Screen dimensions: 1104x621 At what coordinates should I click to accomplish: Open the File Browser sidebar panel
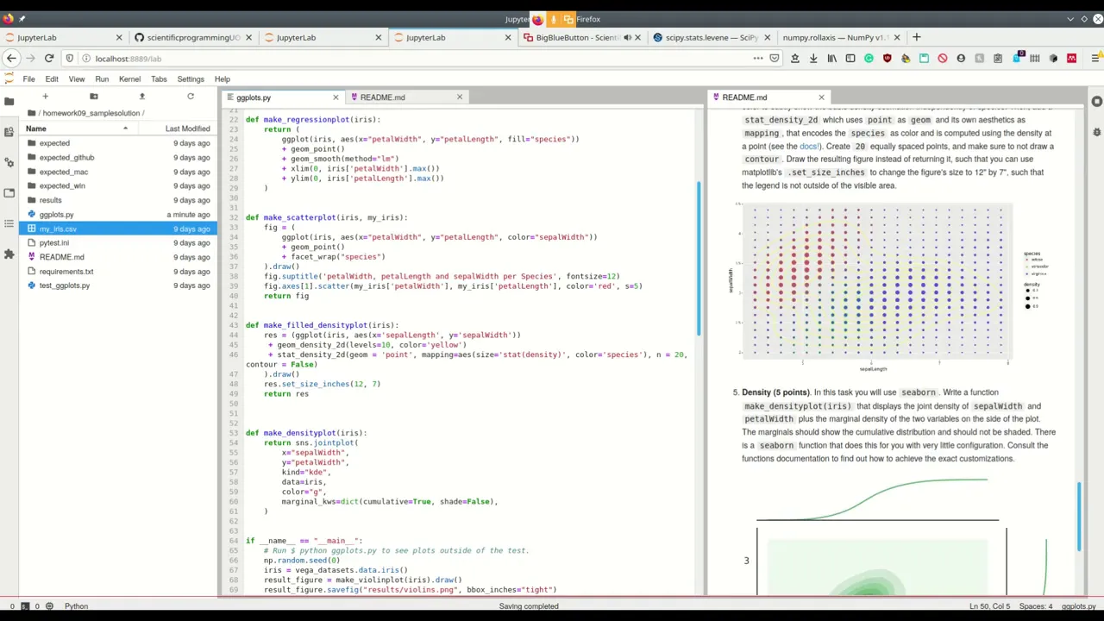click(x=9, y=101)
